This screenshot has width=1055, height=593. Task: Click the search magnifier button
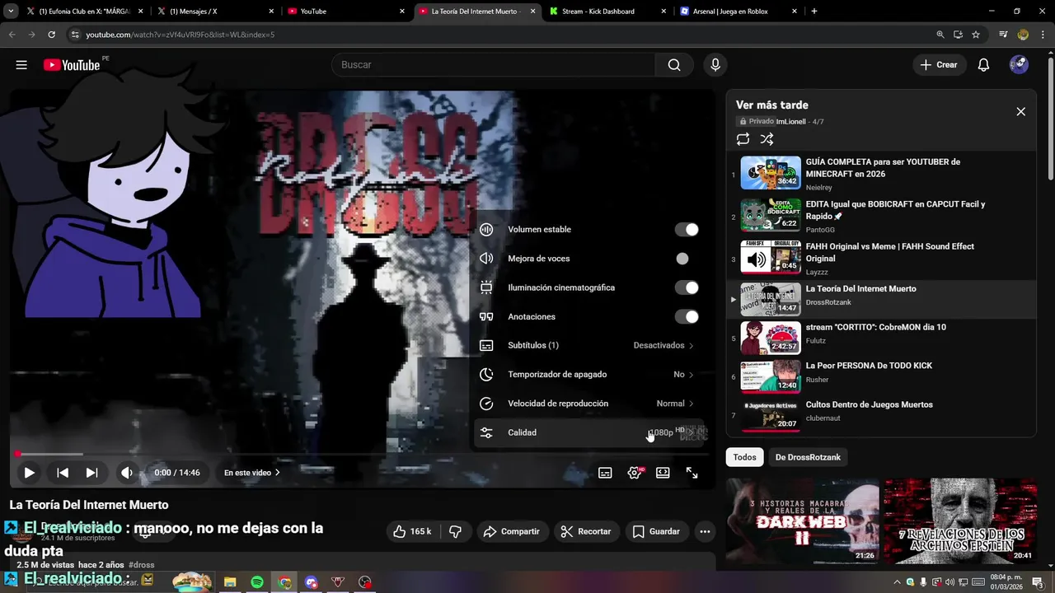674,65
